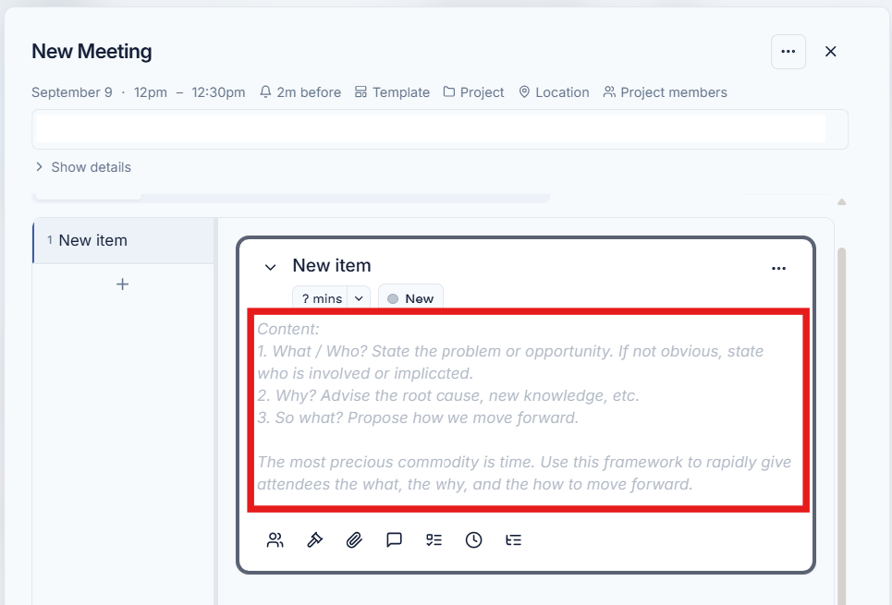
Task: Click the New Meeting title
Action: (x=92, y=51)
